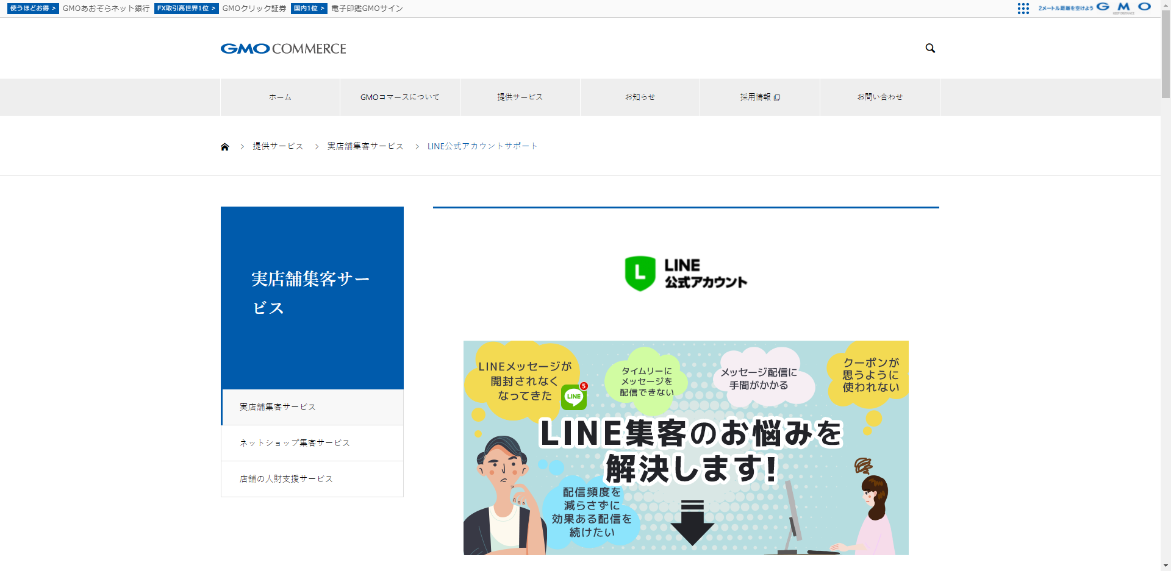
Task: Click the FX取引高世界1位 badge
Action: pyautogui.click(x=186, y=9)
